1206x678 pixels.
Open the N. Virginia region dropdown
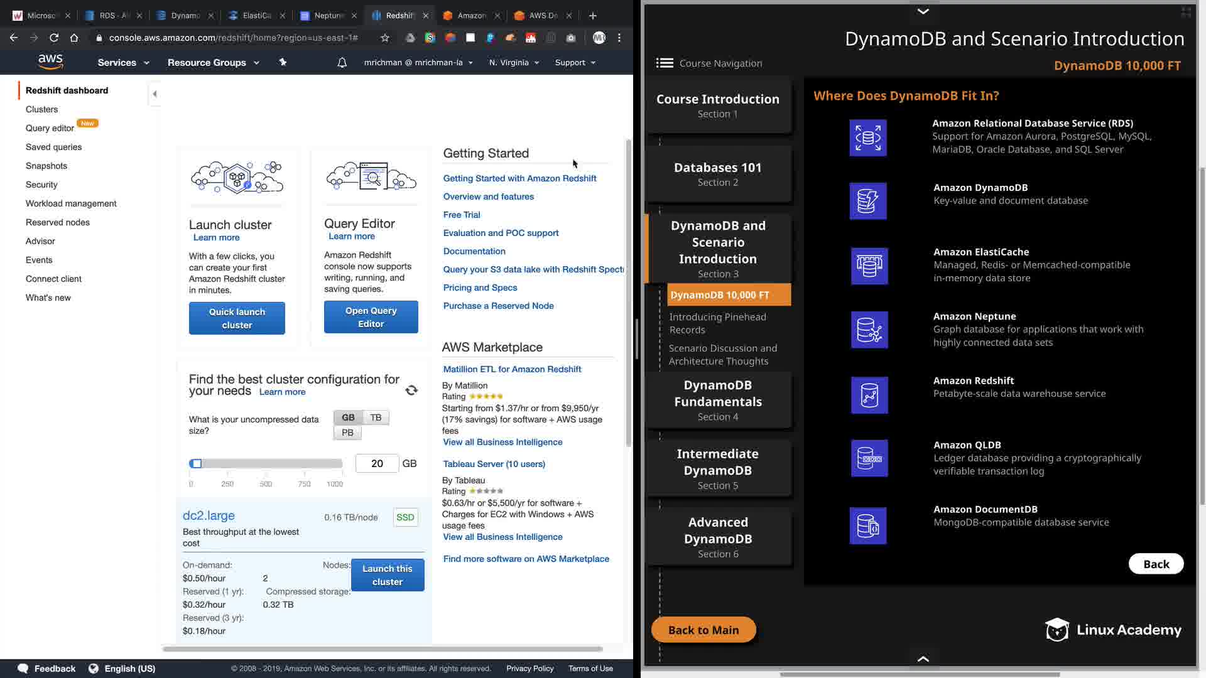click(514, 63)
